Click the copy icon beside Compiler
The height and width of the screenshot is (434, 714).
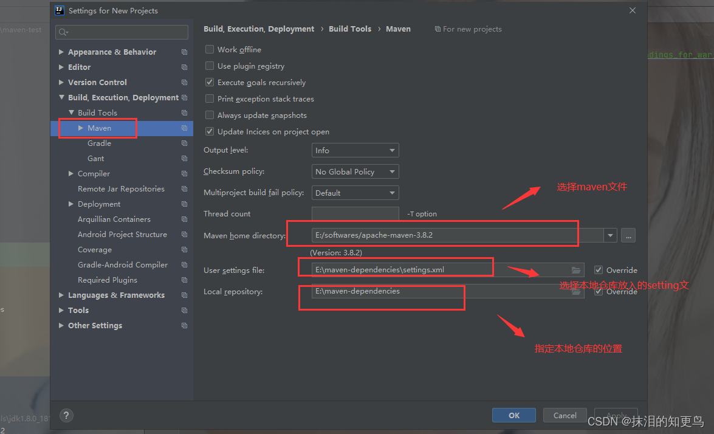pyautogui.click(x=184, y=173)
